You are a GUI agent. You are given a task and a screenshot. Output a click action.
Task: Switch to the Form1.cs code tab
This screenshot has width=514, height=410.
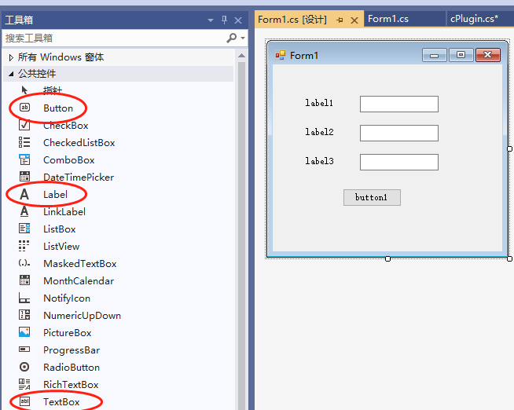point(388,19)
